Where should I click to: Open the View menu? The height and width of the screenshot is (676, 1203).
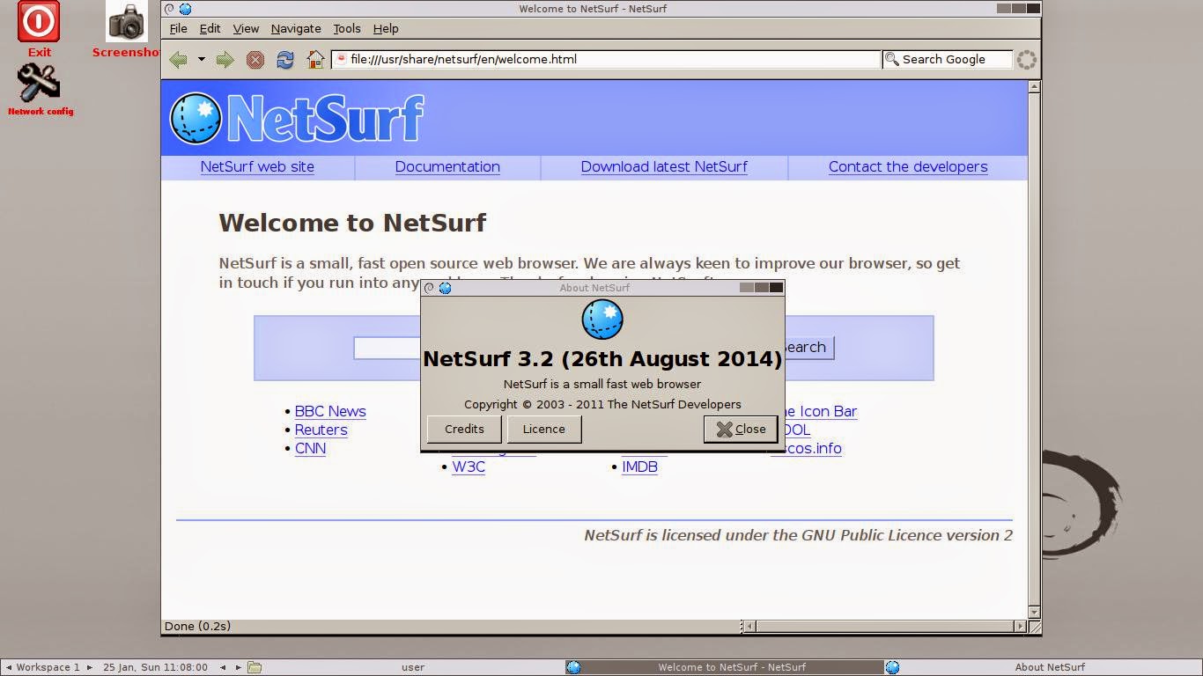[x=246, y=29]
